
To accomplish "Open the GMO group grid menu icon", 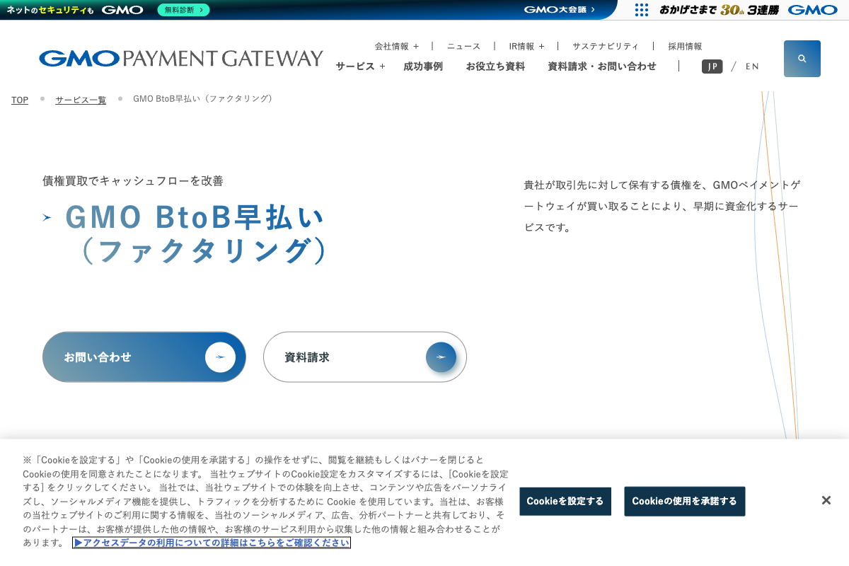I will [642, 10].
